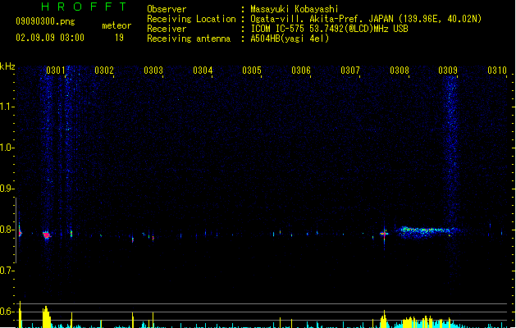The image size is (516, 328).
Task: Click the bright echo burst before 0308
Action: [x=384, y=234]
